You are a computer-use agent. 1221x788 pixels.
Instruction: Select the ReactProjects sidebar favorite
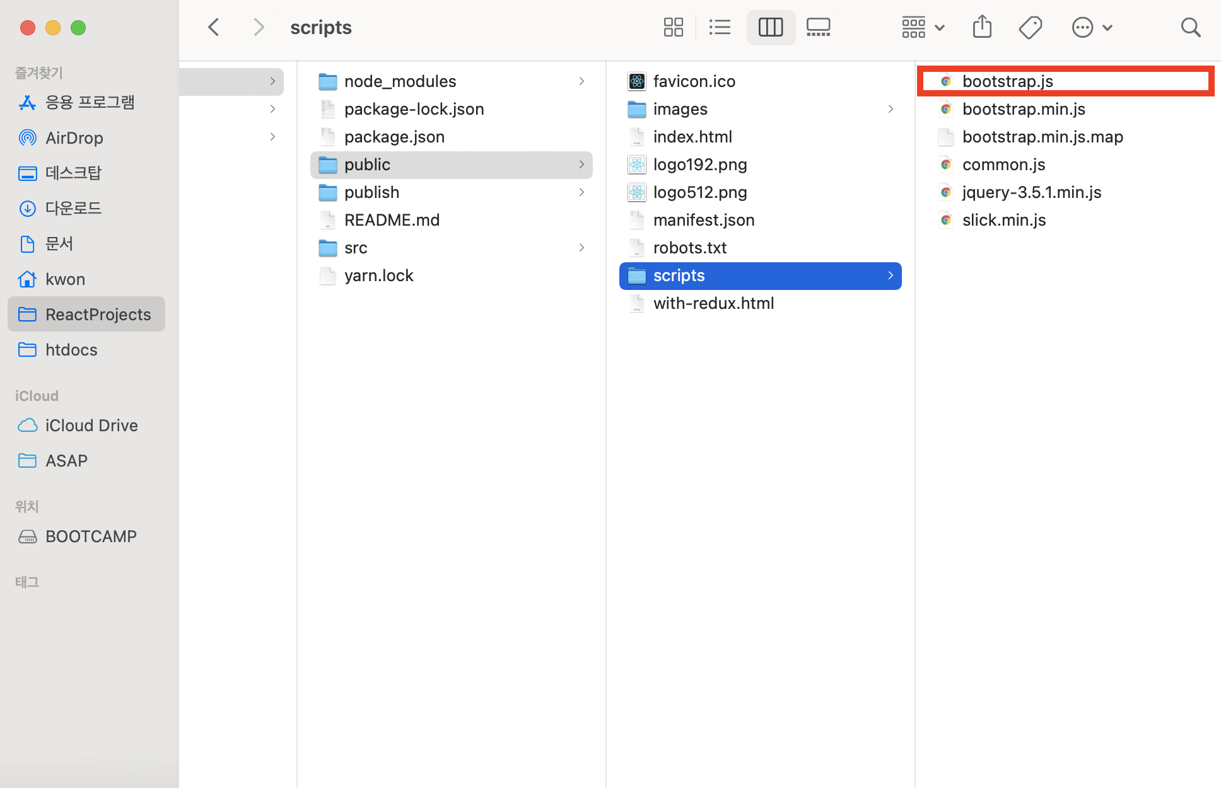click(x=98, y=315)
